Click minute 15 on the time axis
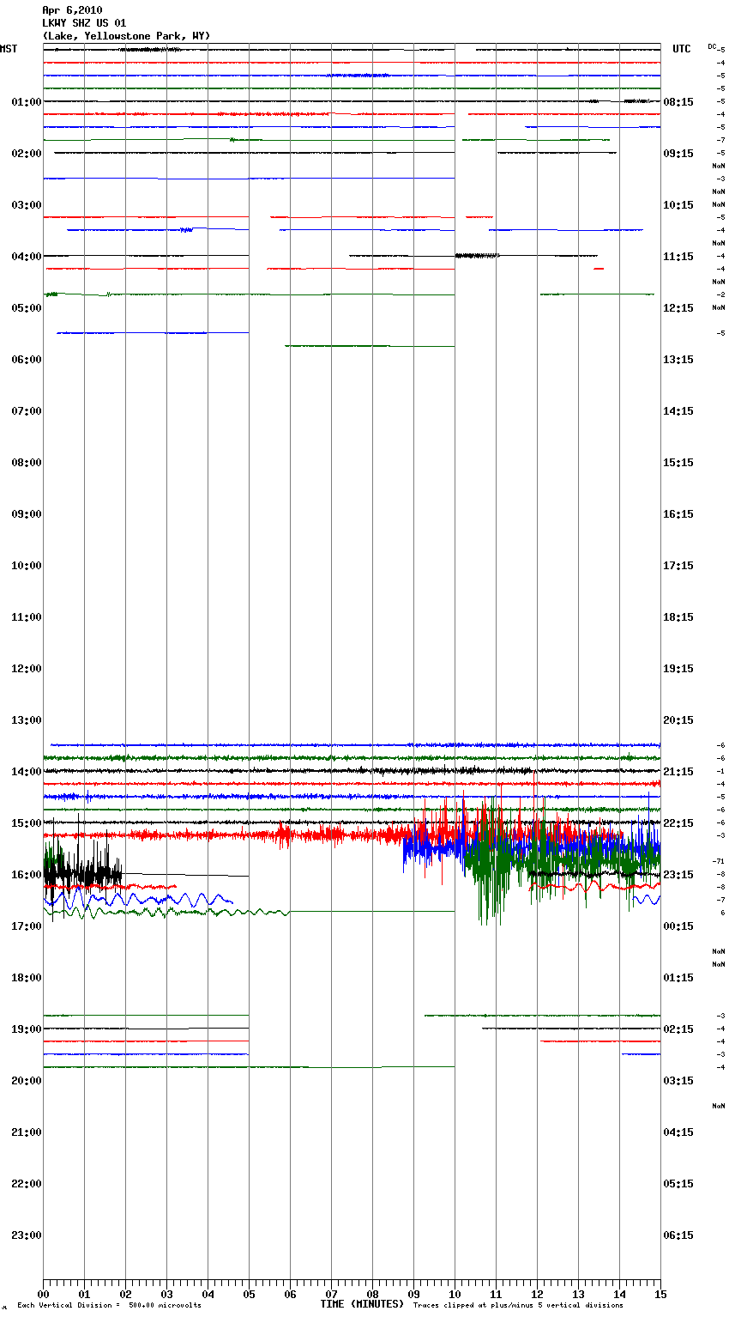The height and width of the screenshot is (1317, 729). point(660,1295)
